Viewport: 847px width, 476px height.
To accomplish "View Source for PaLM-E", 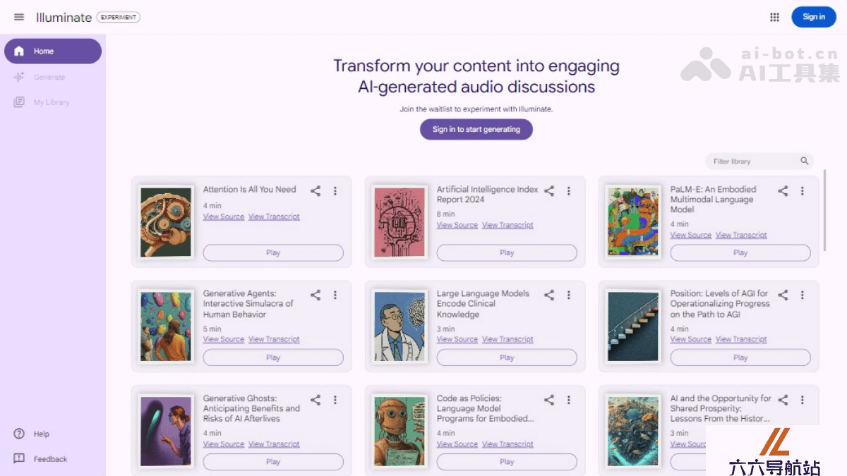I will 691,236.
